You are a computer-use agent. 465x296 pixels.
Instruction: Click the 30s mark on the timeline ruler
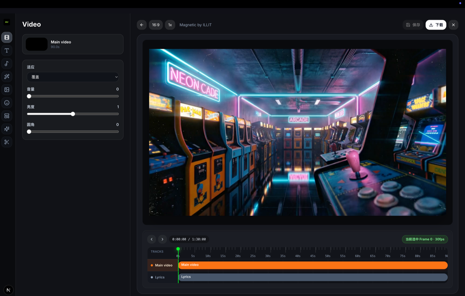tap(268, 256)
